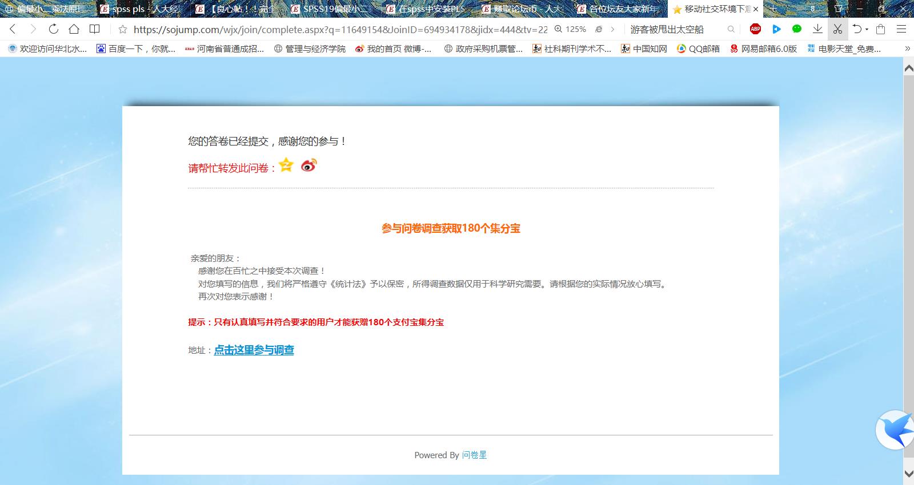914x485 pixels.
Task: Go forward to the next page
Action: (33, 29)
